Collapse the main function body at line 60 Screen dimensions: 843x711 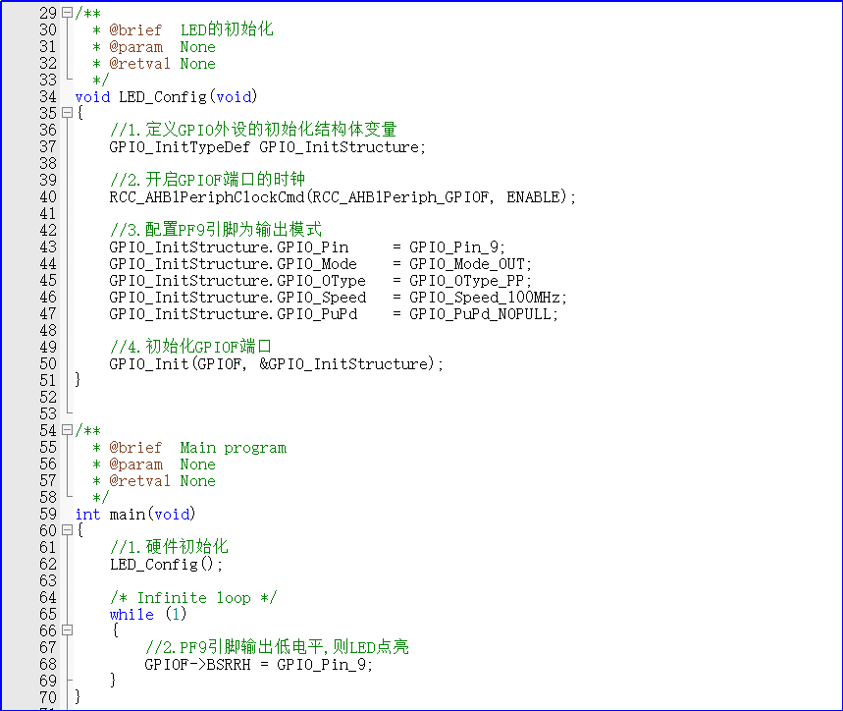coord(67,531)
